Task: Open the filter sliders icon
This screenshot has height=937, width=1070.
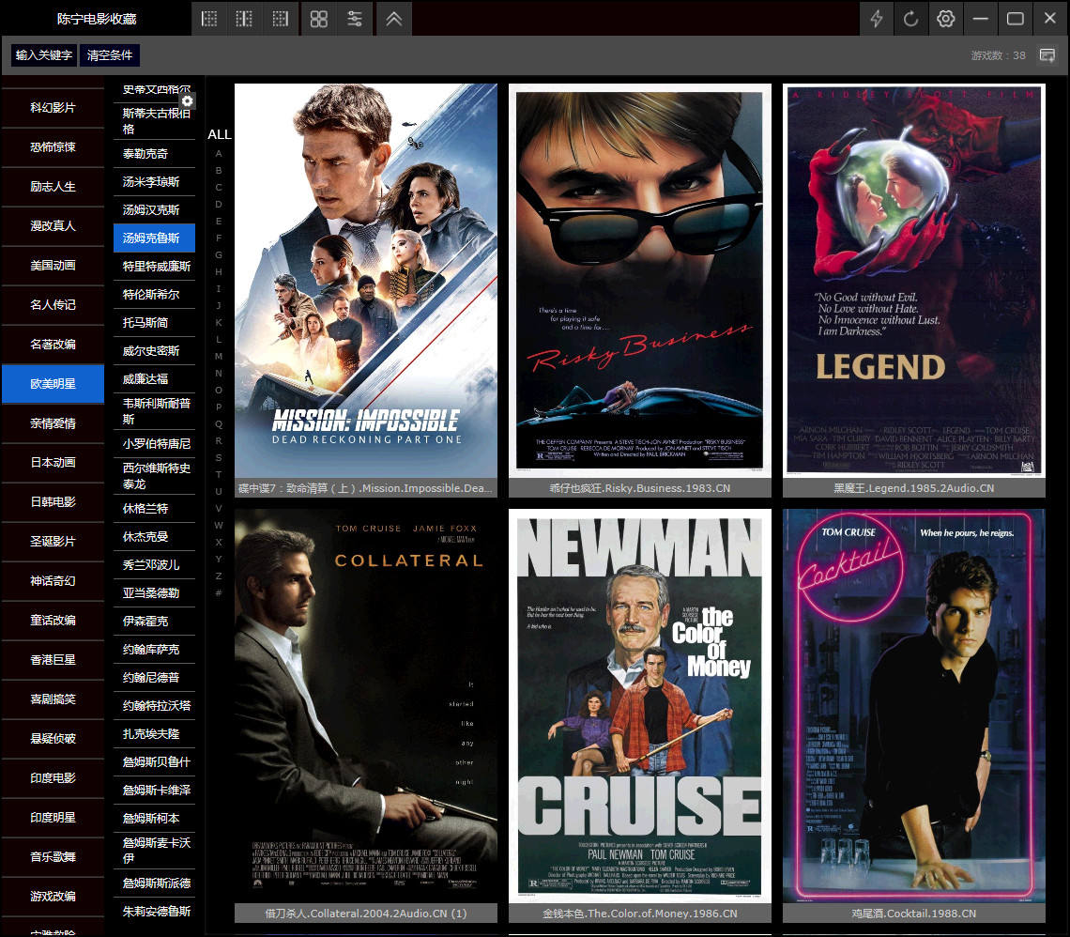Action: 355,19
